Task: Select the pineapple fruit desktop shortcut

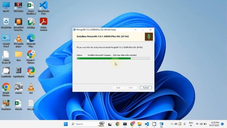Action: click(6, 105)
